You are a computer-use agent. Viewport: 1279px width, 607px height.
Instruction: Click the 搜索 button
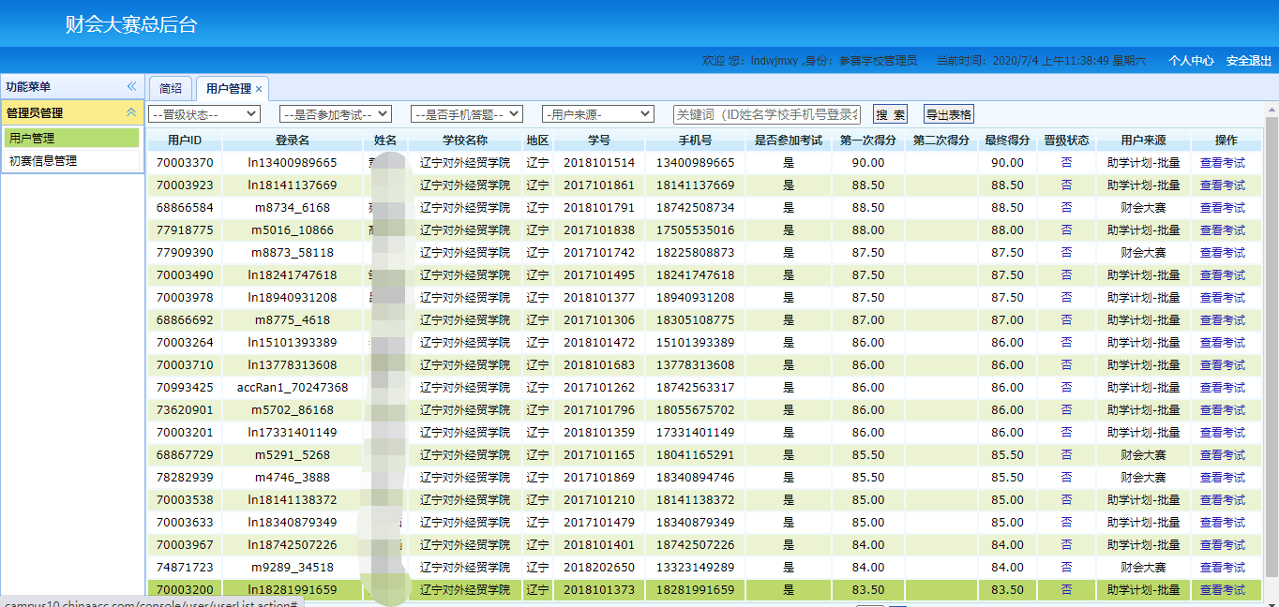(891, 114)
